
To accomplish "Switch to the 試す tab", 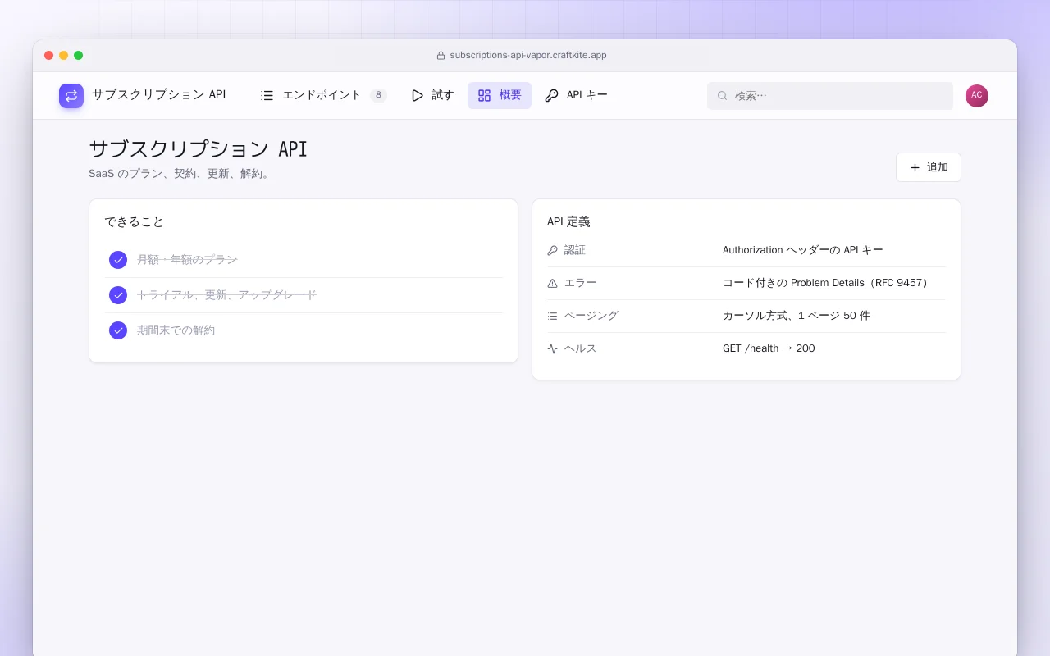I will tap(432, 95).
